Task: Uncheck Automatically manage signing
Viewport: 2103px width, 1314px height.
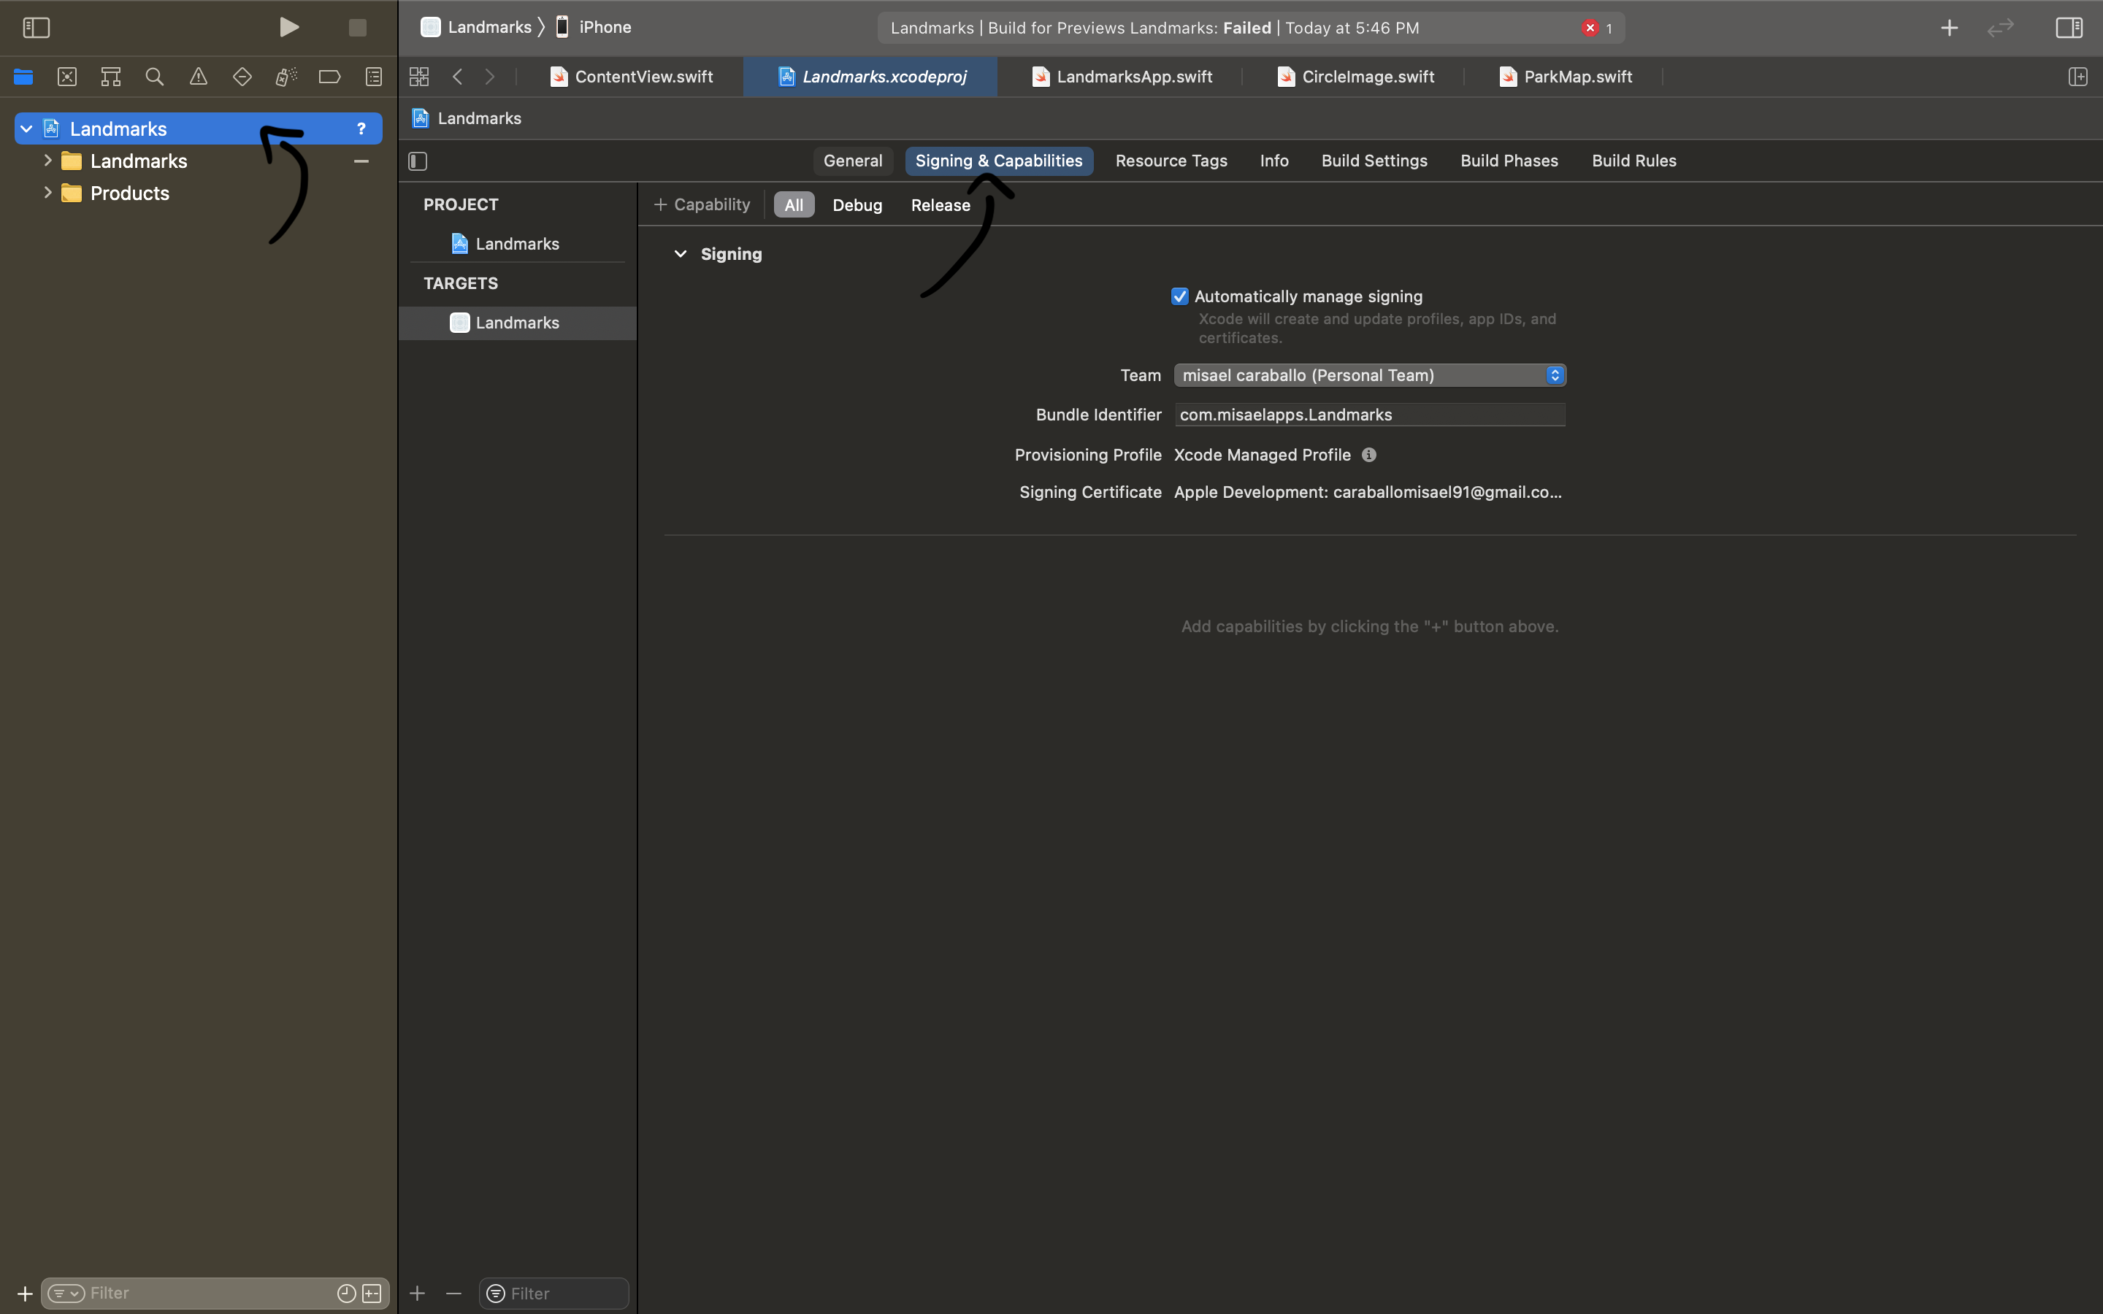Action: [x=1179, y=296]
